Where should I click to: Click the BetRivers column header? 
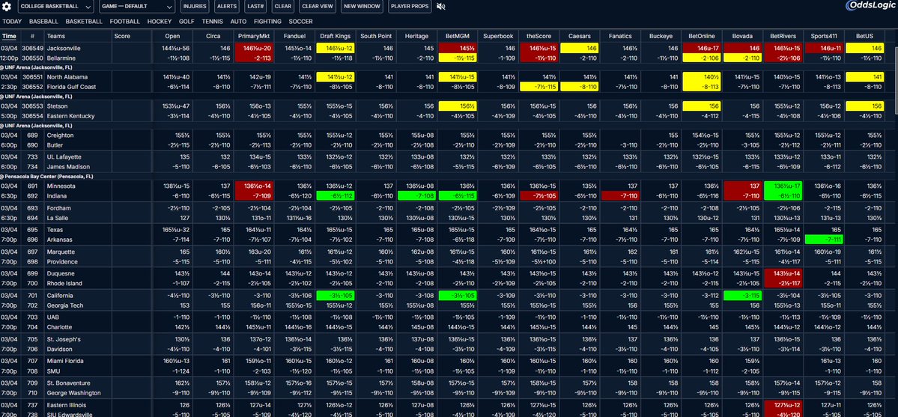click(x=783, y=36)
